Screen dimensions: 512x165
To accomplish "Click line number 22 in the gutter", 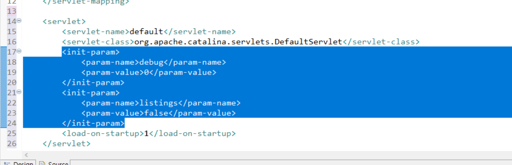I will 12,103.
